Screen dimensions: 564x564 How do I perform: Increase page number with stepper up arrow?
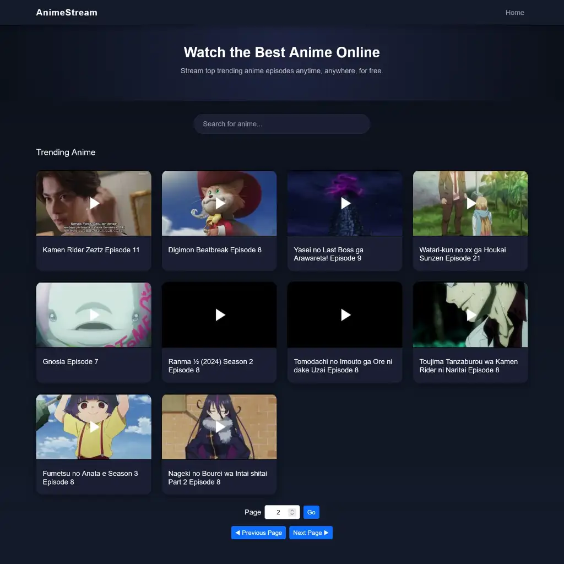pyautogui.click(x=292, y=510)
